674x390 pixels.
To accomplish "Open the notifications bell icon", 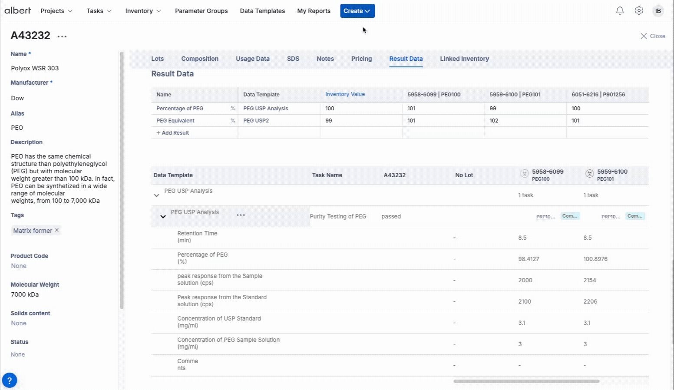I will coord(620,10).
